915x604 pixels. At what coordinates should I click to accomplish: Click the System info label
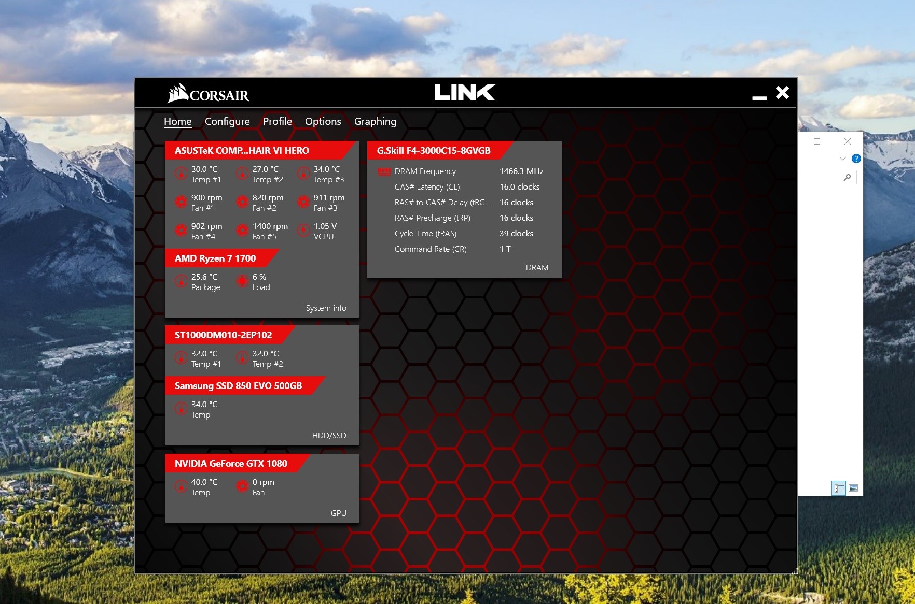(x=326, y=308)
